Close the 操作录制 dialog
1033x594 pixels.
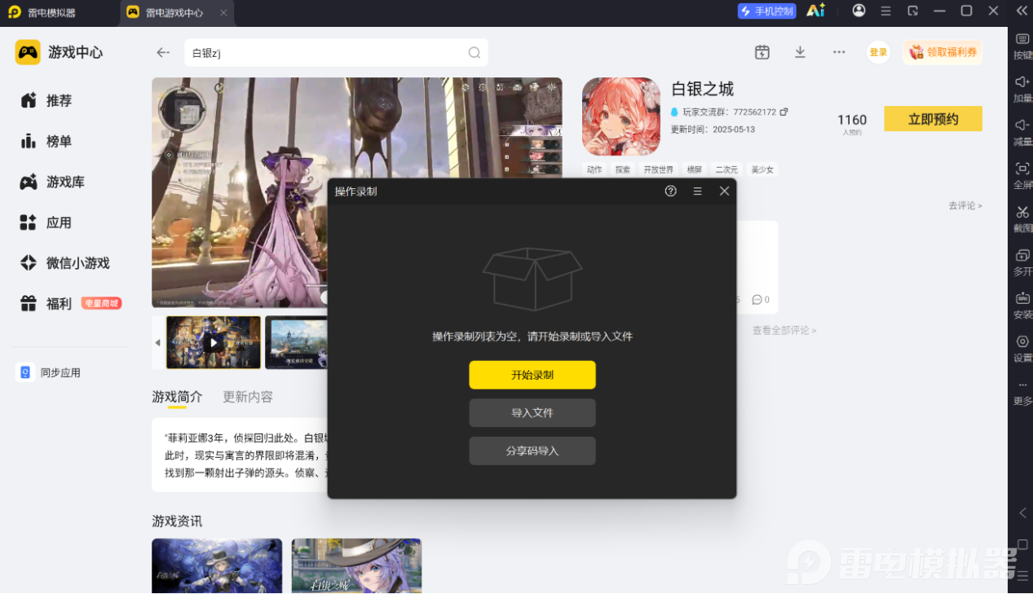tap(724, 191)
